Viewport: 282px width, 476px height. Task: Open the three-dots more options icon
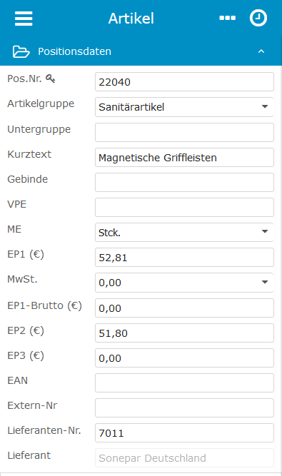(x=227, y=19)
